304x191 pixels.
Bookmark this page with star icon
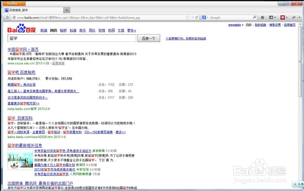pyautogui.click(x=188, y=18)
